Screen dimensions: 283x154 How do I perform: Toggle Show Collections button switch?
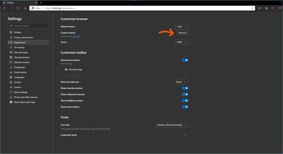pyautogui.click(x=185, y=94)
